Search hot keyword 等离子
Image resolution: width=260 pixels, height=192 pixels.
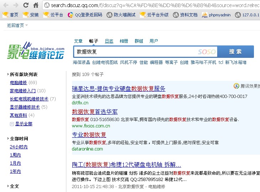pos(171,62)
